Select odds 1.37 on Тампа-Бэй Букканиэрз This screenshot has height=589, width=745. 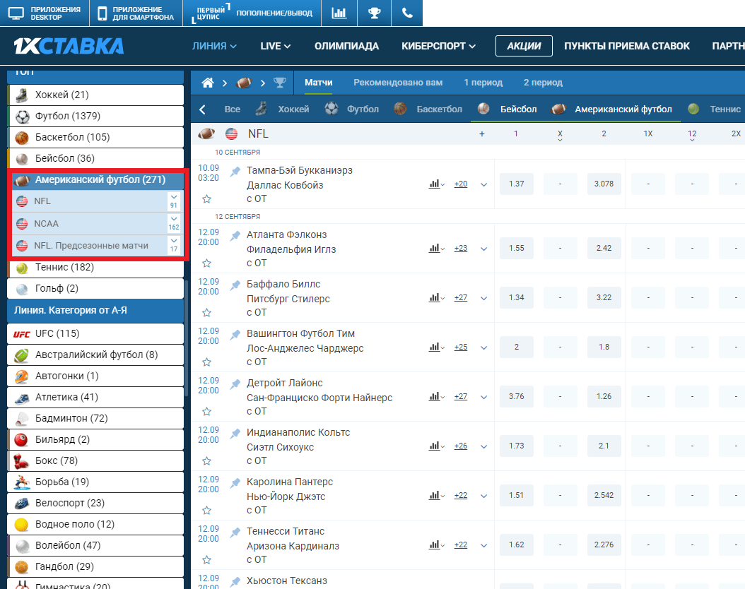[x=517, y=184]
